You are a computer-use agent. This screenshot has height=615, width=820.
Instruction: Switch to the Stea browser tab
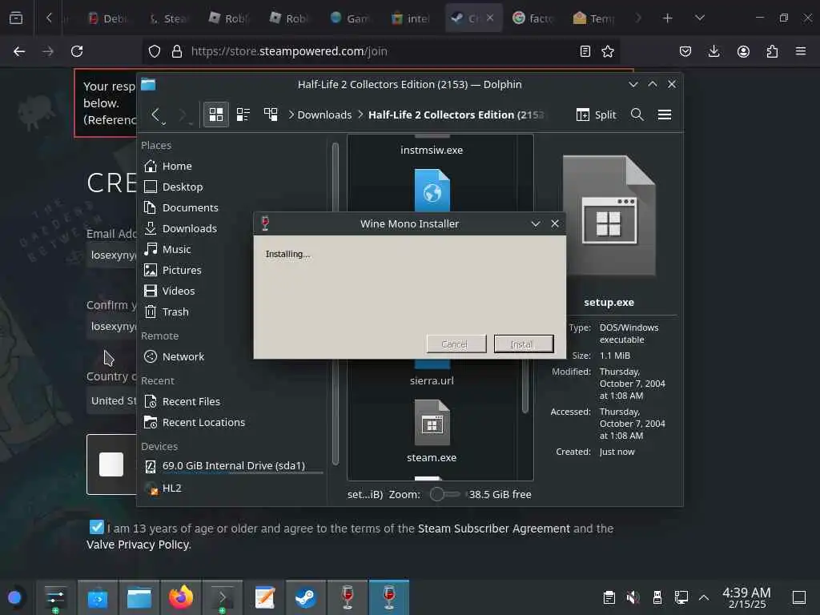tap(168, 18)
